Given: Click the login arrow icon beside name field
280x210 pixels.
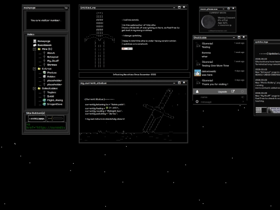Looking at the screenshot, I should click(243, 97).
